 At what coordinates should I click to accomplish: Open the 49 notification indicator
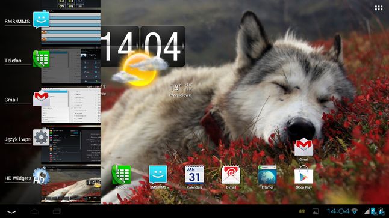(x=302, y=211)
